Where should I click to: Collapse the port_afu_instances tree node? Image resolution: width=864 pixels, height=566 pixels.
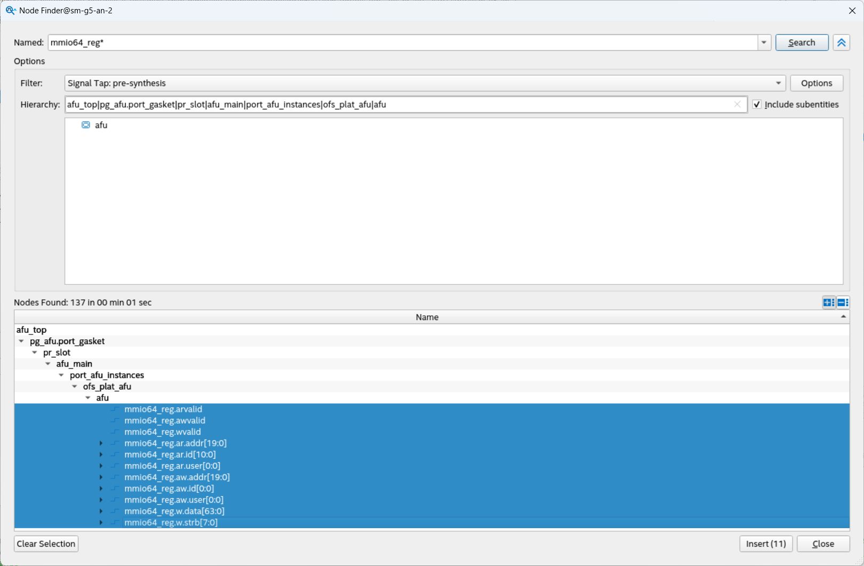coord(61,375)
